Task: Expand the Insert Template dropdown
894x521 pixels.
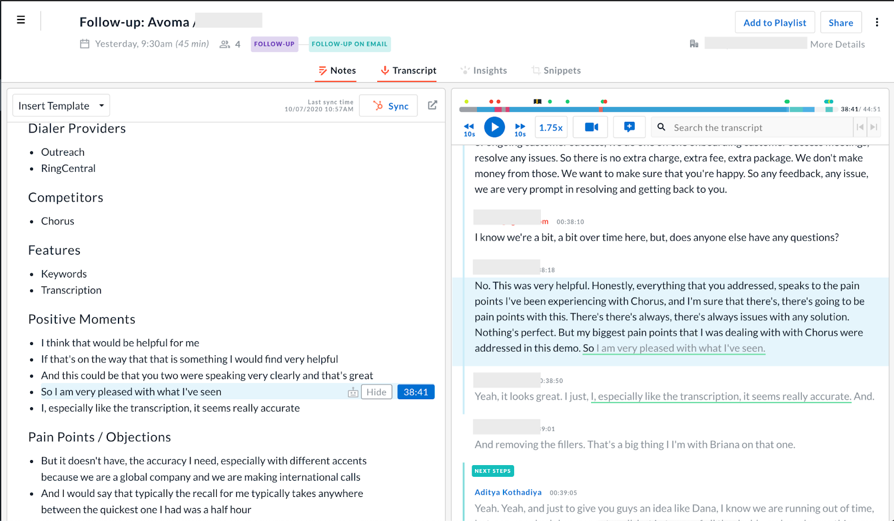Action: [61, 106]
